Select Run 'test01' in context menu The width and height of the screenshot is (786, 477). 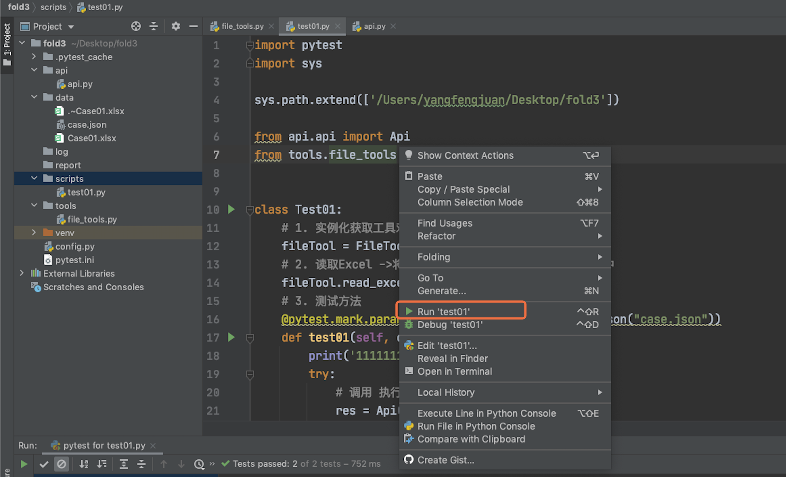pos(443,311)
